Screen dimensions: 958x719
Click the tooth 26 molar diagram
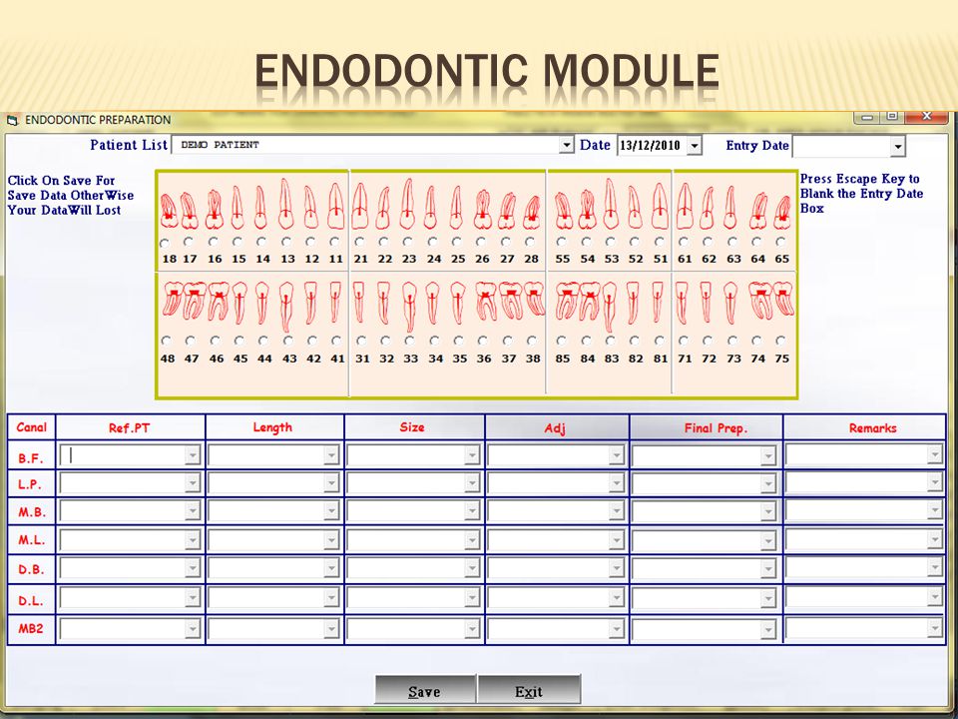[x=482, y=209]
